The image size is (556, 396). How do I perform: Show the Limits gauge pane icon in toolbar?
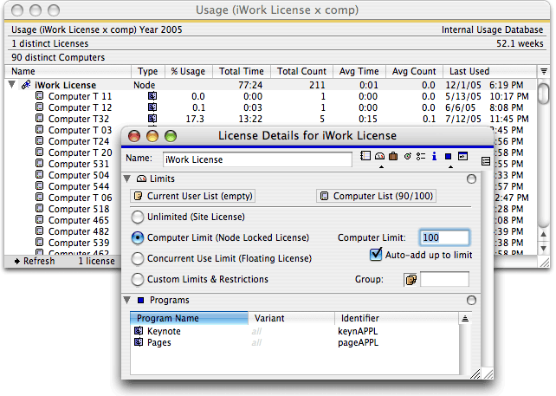(x=379, y=156)
